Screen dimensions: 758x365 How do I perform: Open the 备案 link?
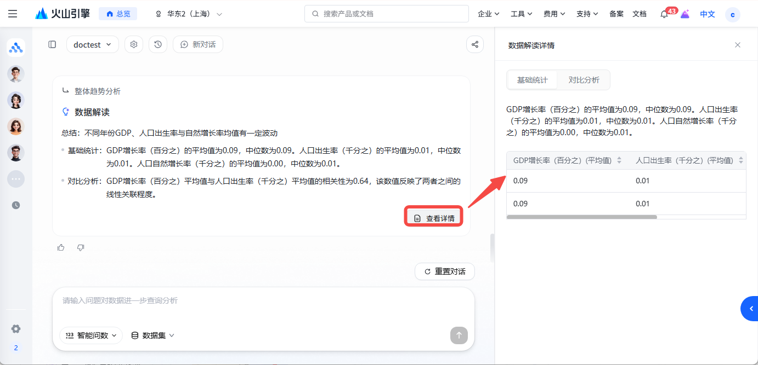(x=616, y=14)
